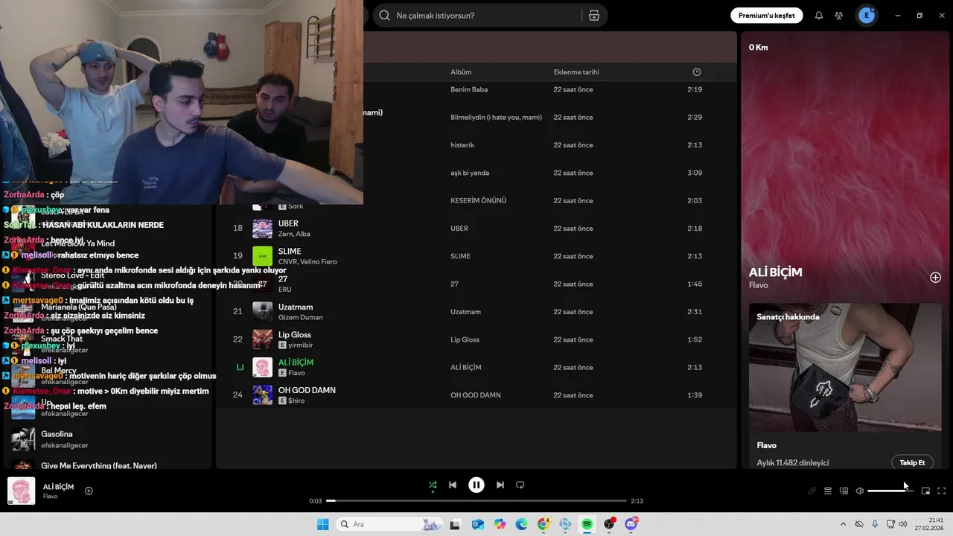Toggle shuffle mode off

tap(433, 485)
